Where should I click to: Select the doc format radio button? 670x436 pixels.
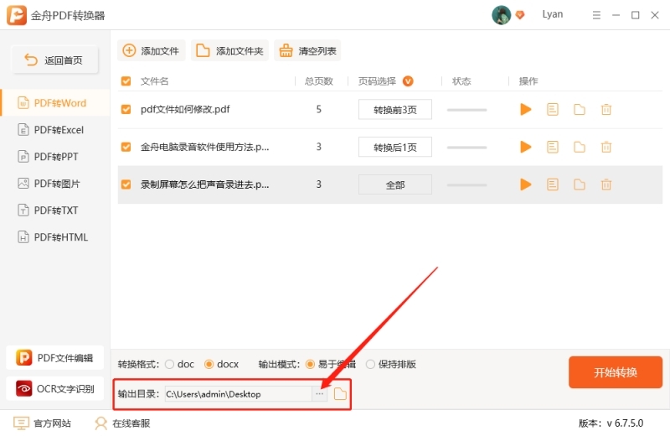(x=170, y=364)
